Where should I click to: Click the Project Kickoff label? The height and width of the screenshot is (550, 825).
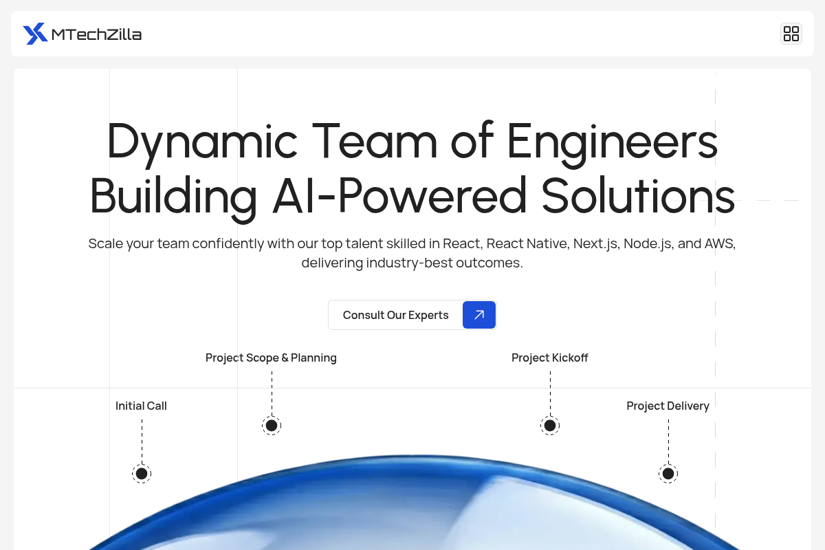pos(550,357)
